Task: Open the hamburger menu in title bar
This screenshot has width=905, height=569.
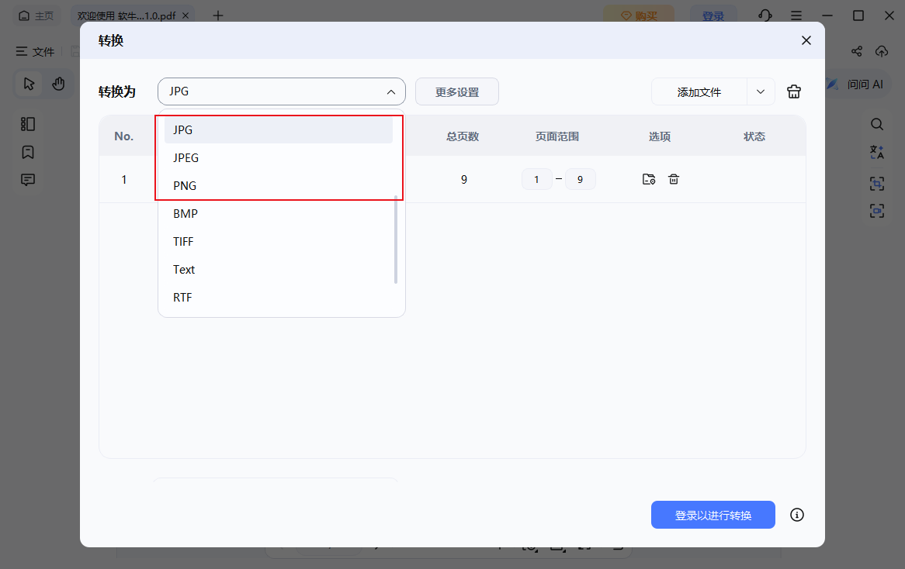Action: (796, 16)
